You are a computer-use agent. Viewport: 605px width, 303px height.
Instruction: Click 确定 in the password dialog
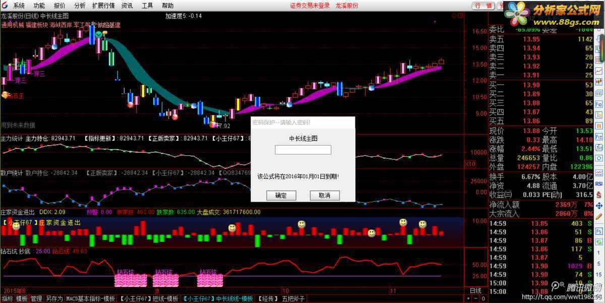(281, 195)
